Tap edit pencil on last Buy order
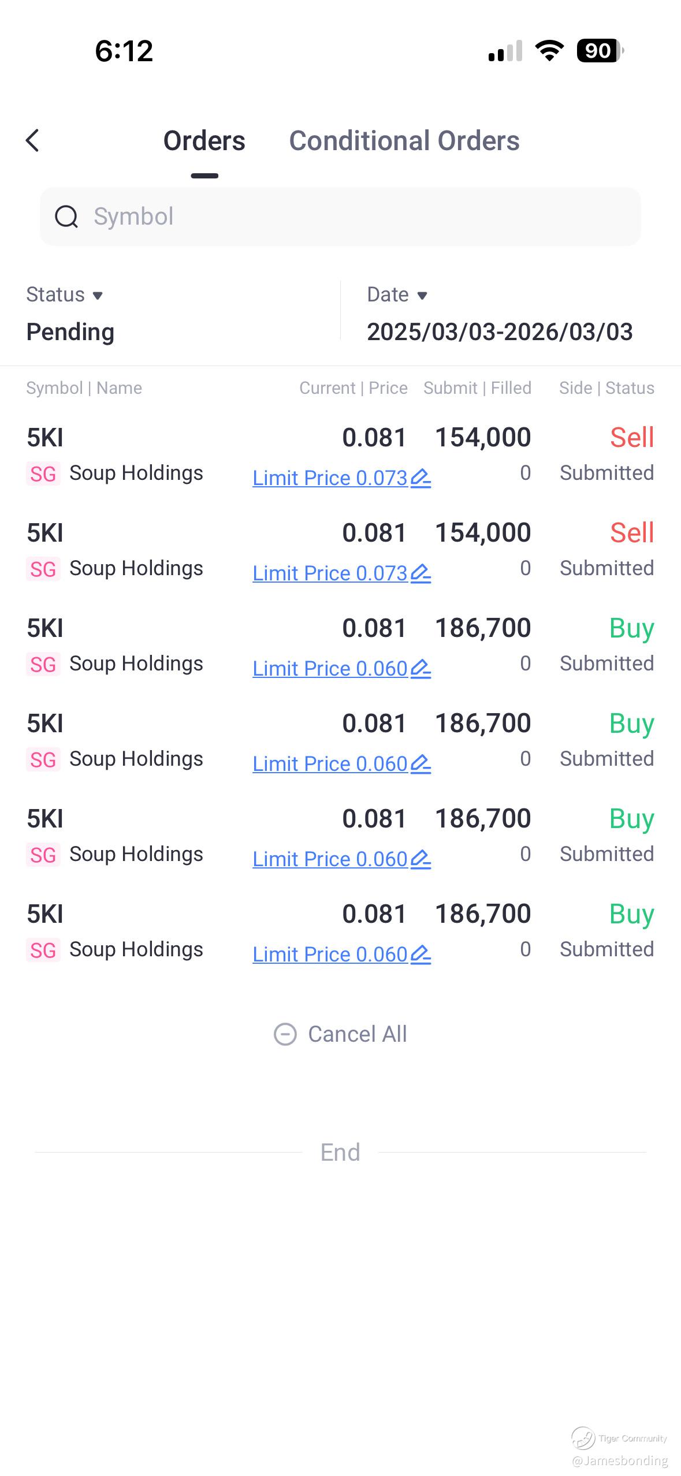 (420, 955)
